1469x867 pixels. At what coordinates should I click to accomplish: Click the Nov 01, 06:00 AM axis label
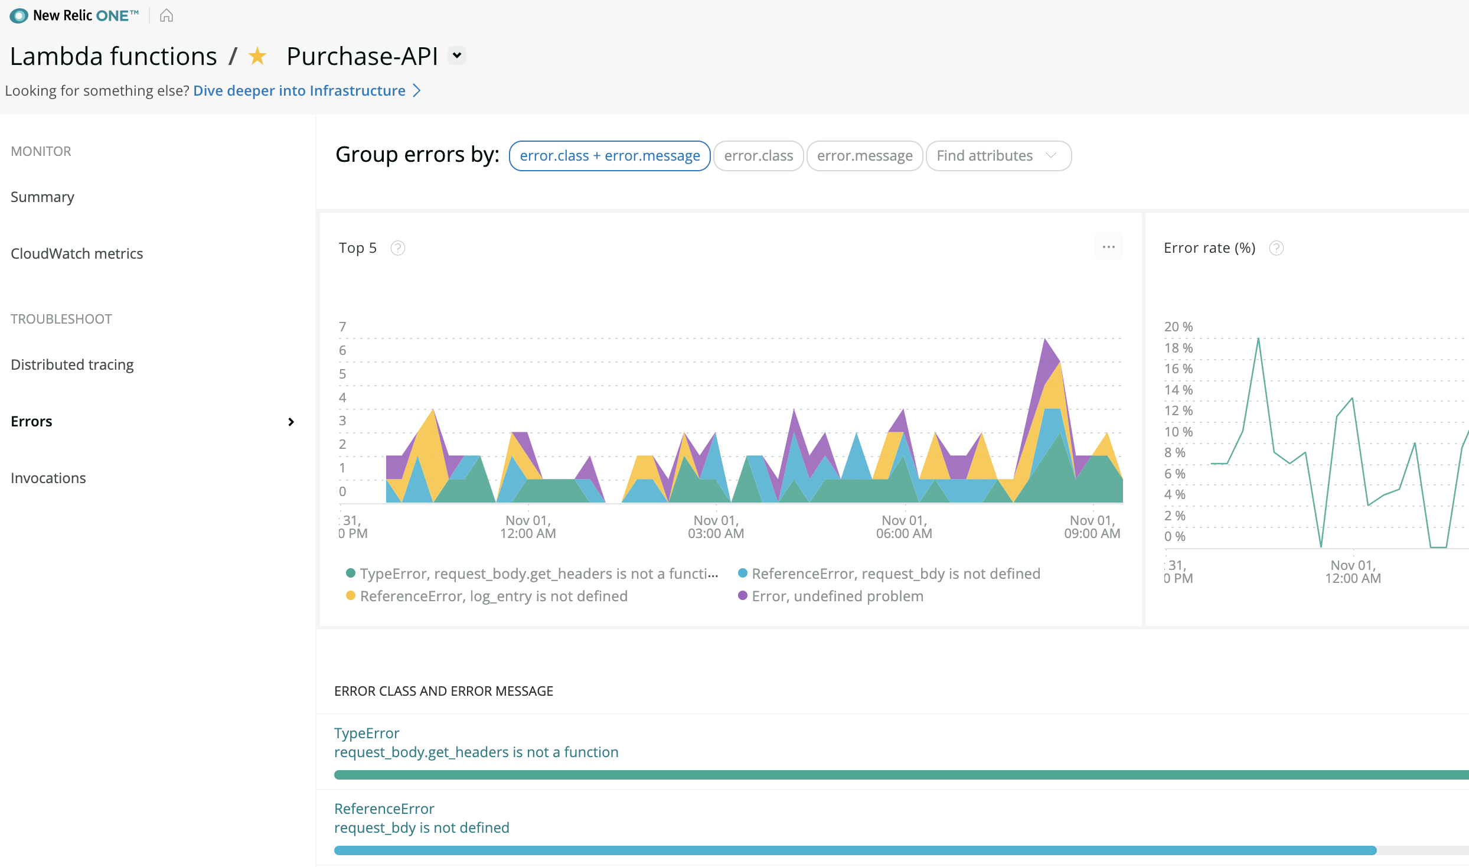tap(904, 527)
